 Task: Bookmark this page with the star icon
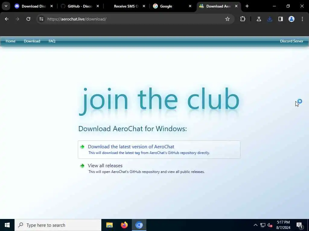tap(228, 19)
